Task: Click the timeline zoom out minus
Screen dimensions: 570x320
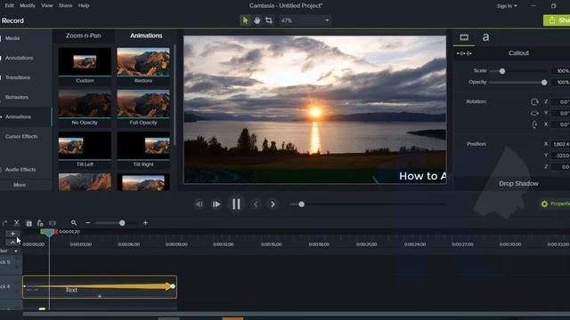Action: coord(87,223)
